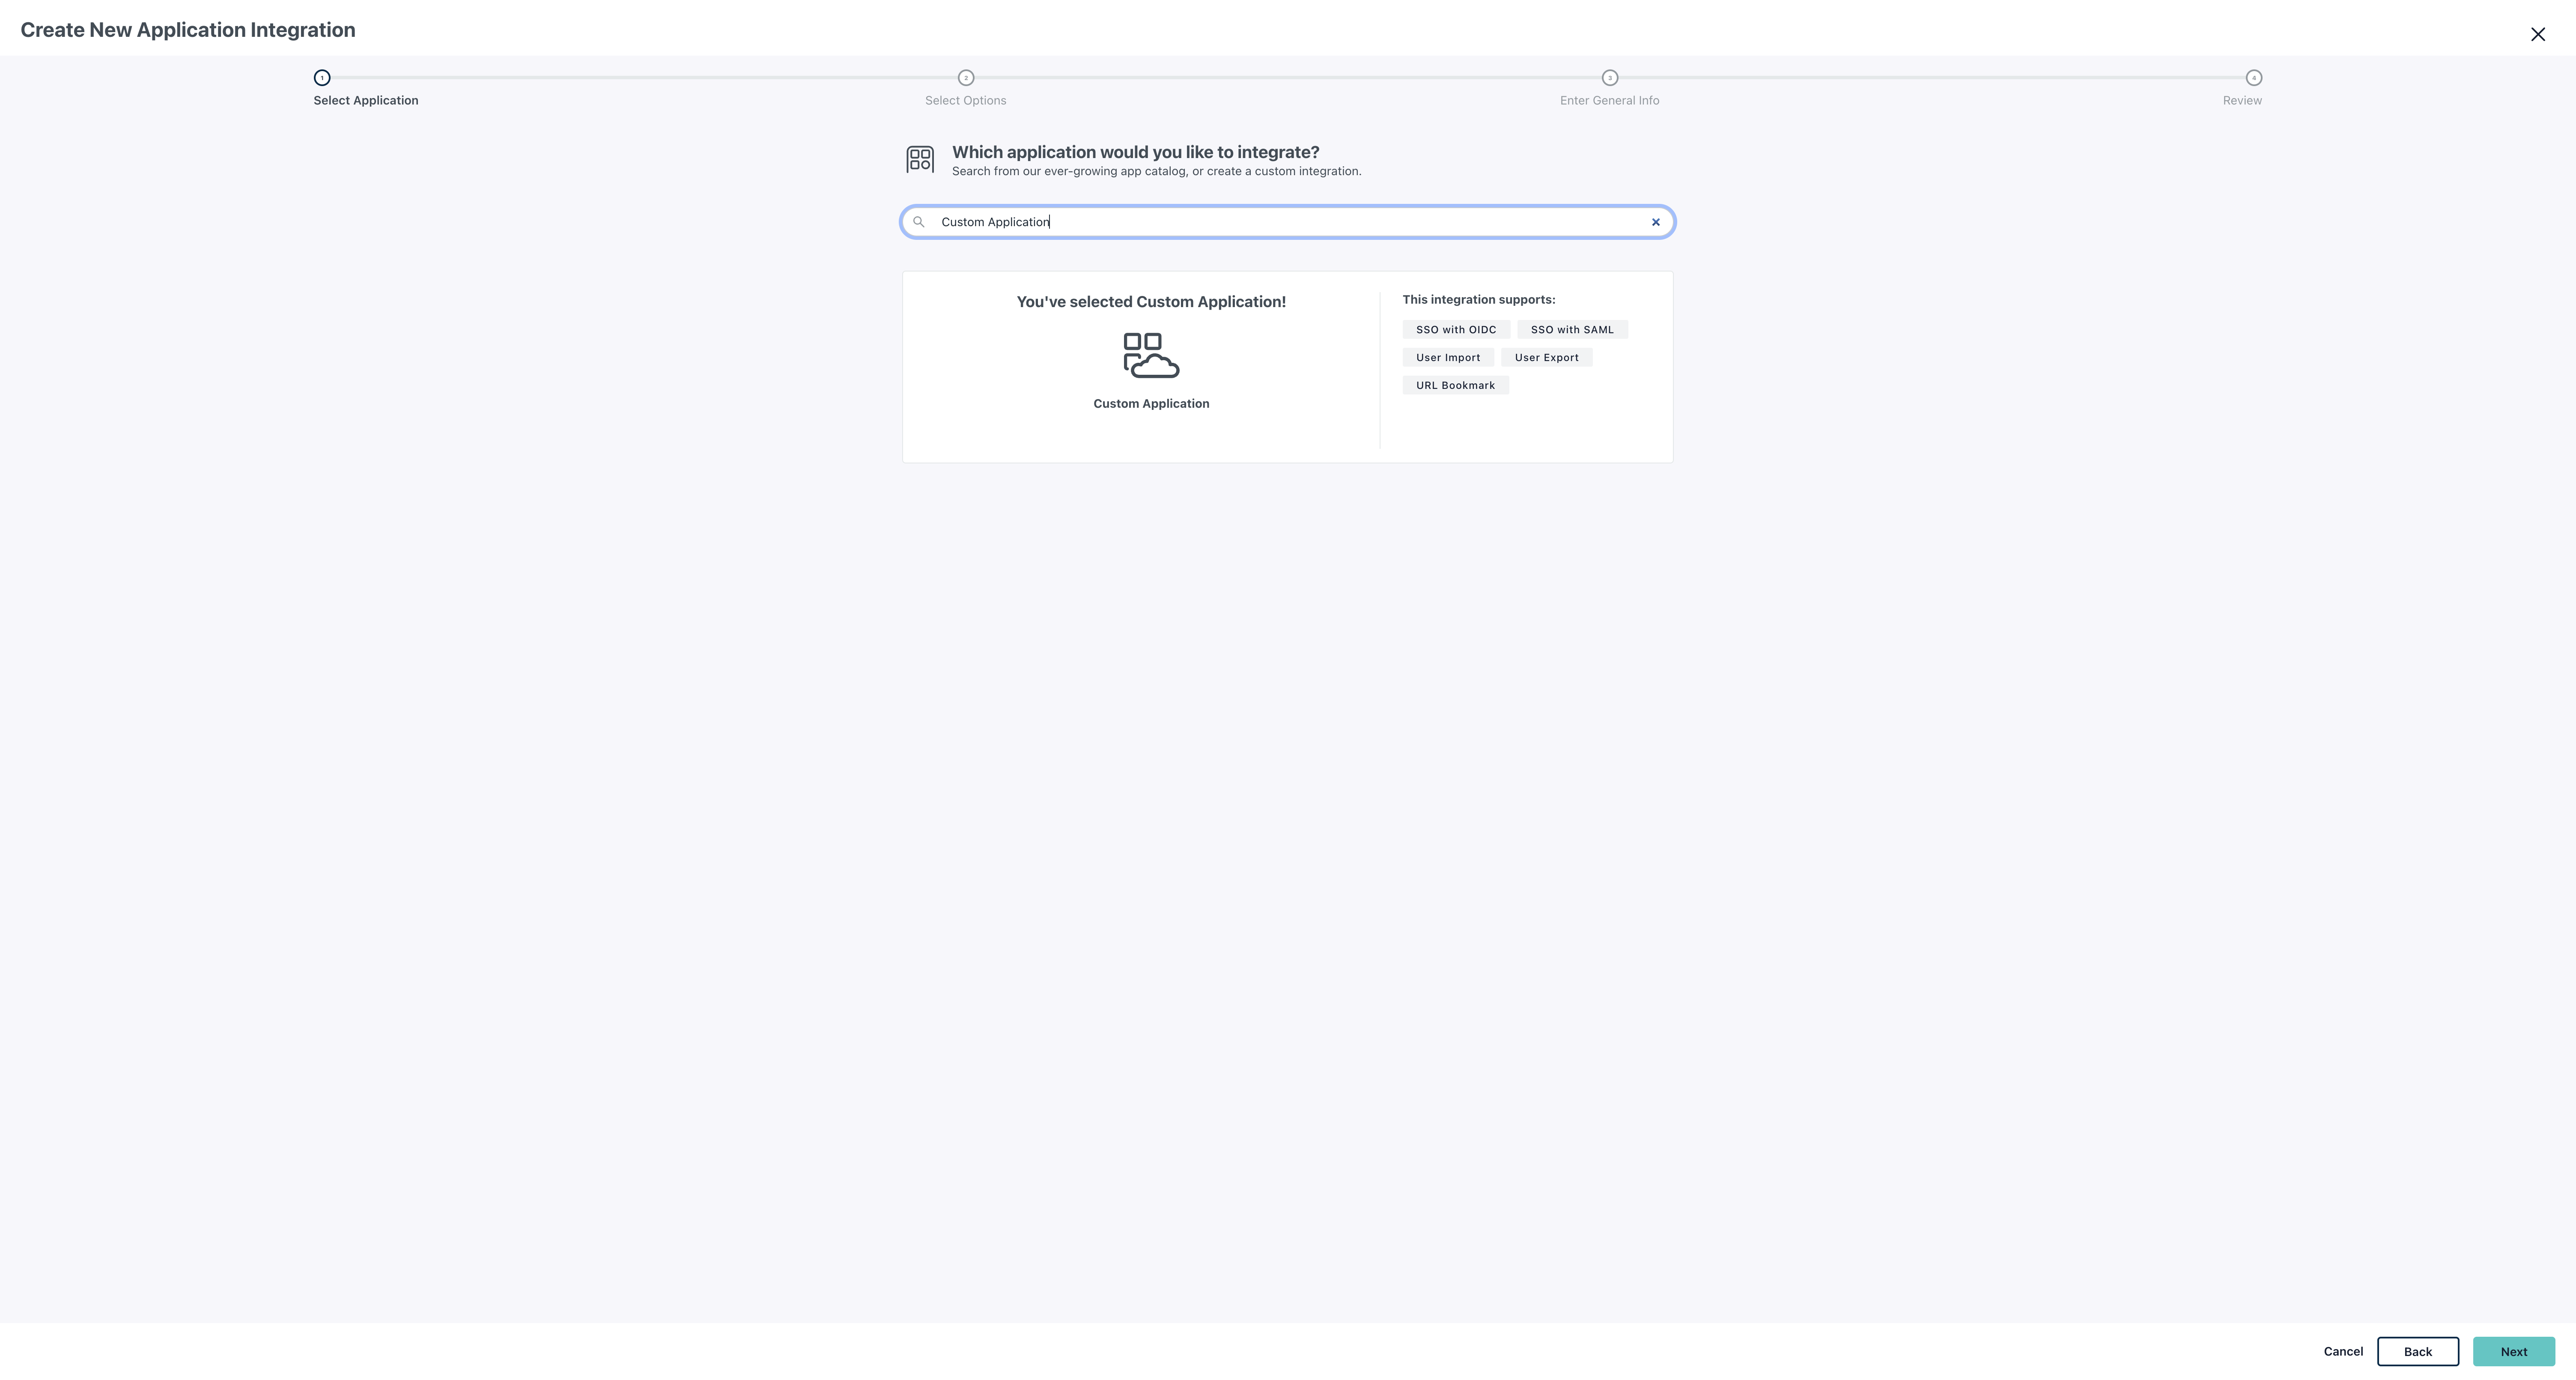
Task: Click the "Review" step label
Action: tap(2242, 101)
